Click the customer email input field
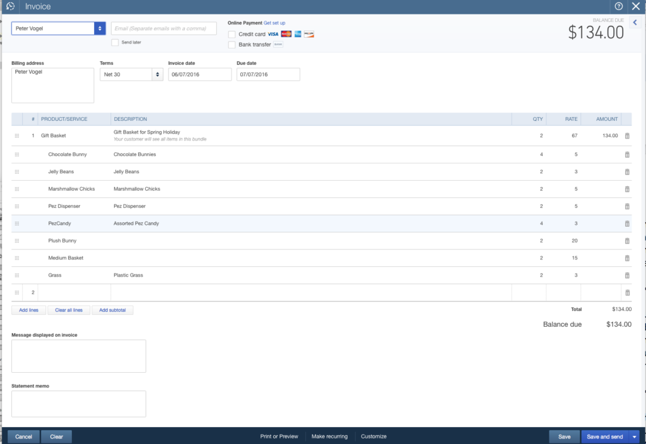 coord(164,28)
